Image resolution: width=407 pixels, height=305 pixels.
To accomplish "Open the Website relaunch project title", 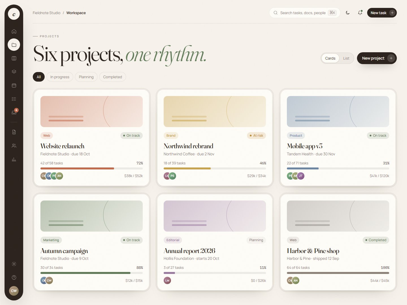I will point(62,146).
